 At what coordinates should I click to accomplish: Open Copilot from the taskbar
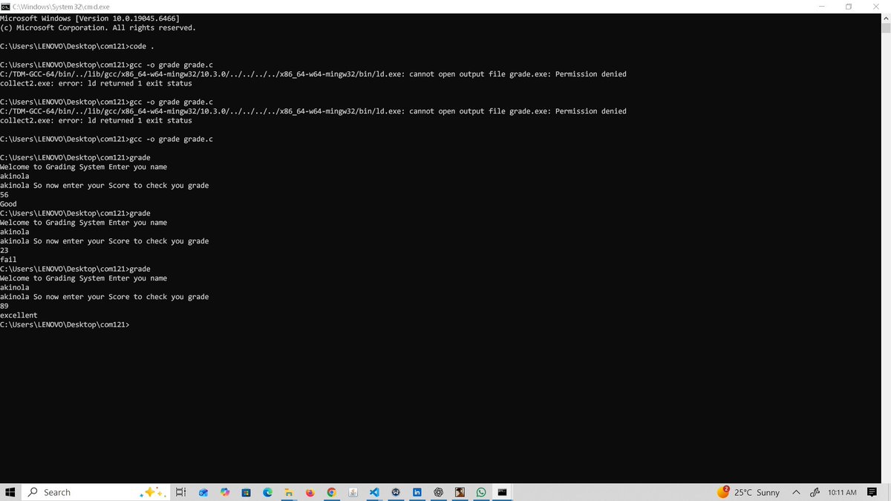tap(225, 492)
